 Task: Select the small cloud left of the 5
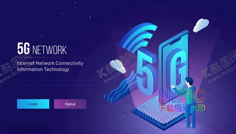coord(118,66)
